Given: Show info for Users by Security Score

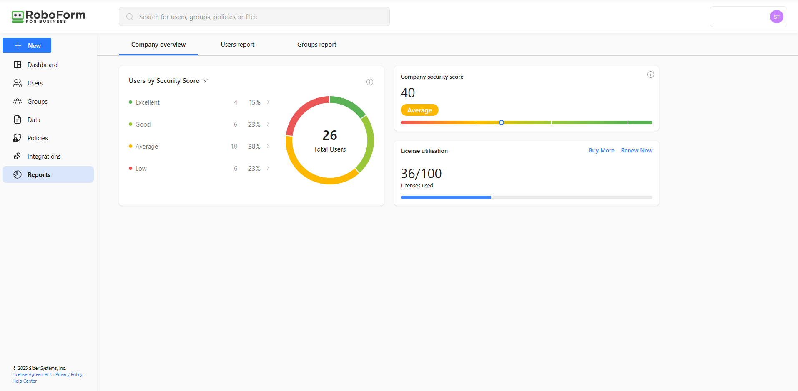Looking at the screenshot, I should click(x=369, y=82).
